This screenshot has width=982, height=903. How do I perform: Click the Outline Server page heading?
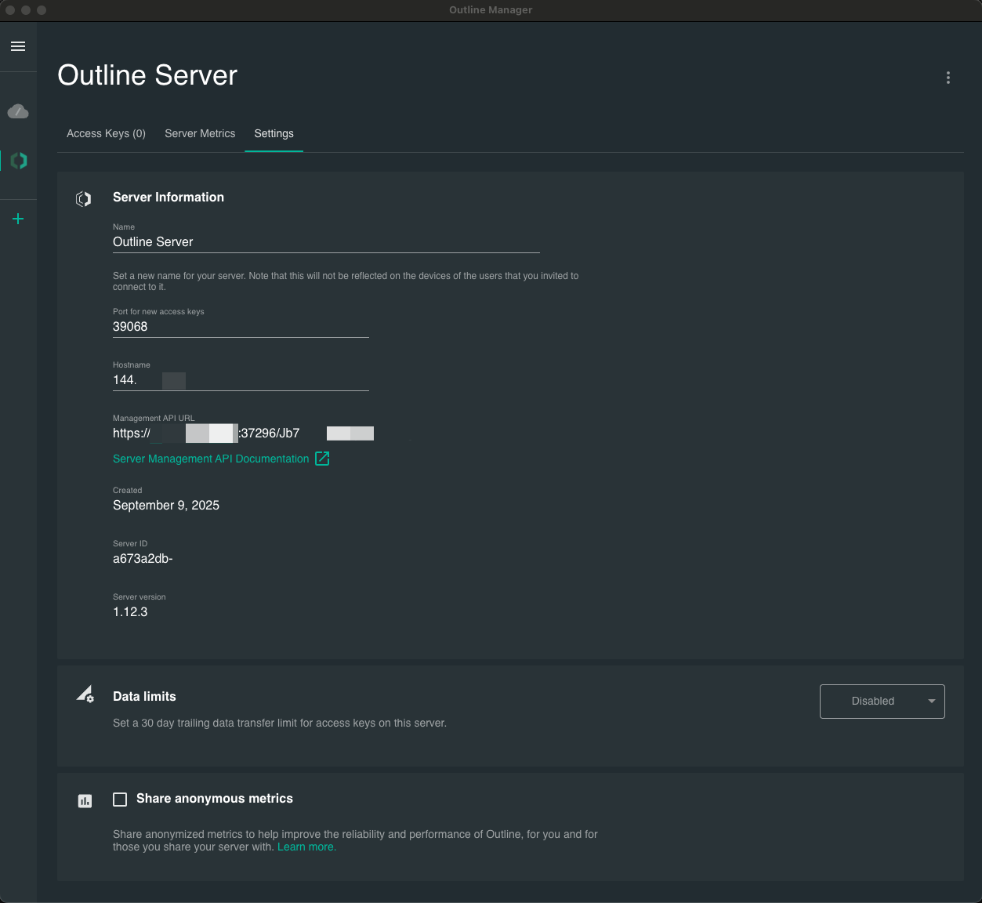point(147,75)
